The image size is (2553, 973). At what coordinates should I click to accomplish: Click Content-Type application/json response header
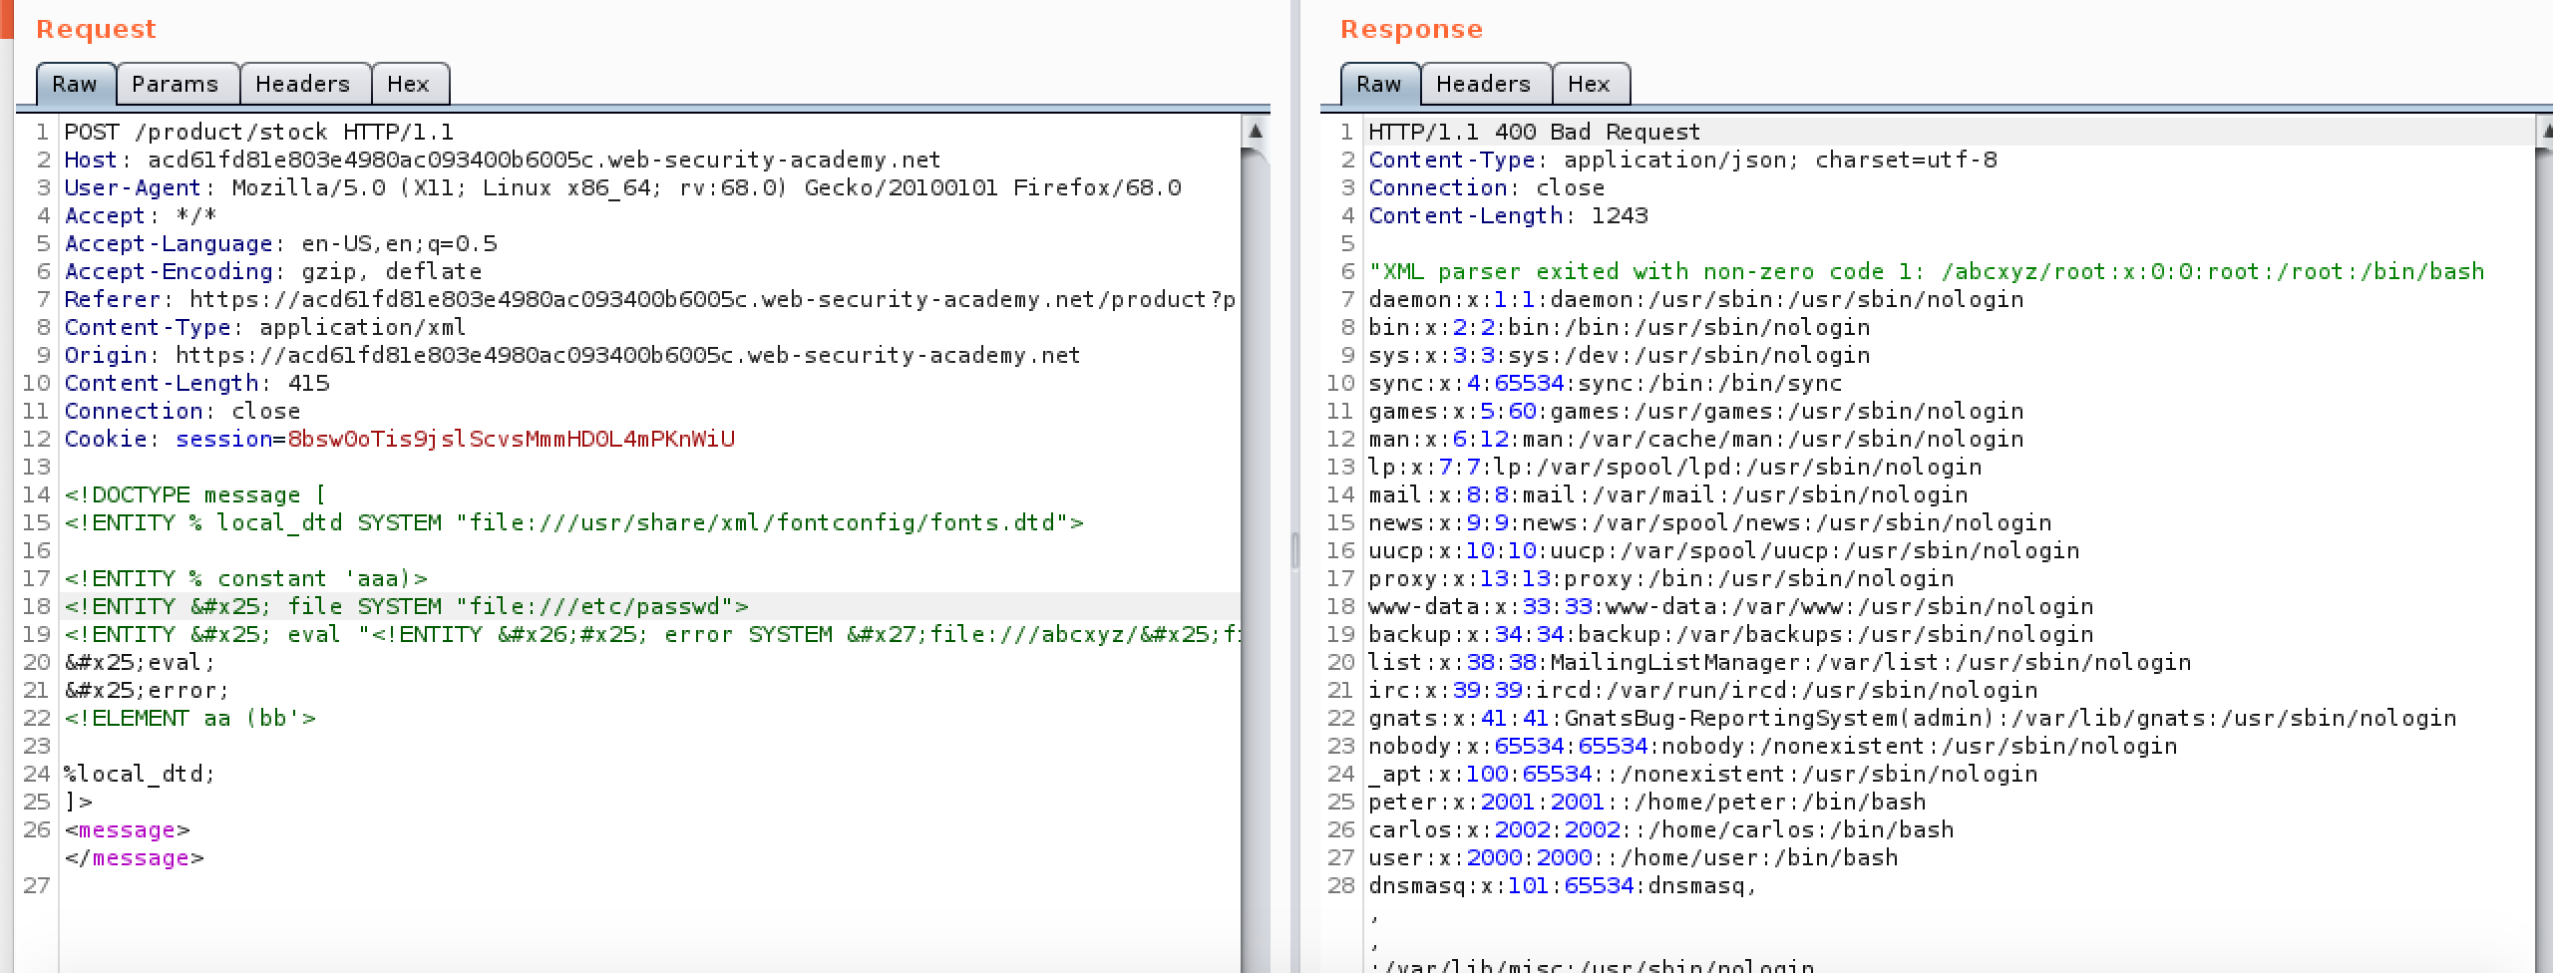pos(1683,160)
